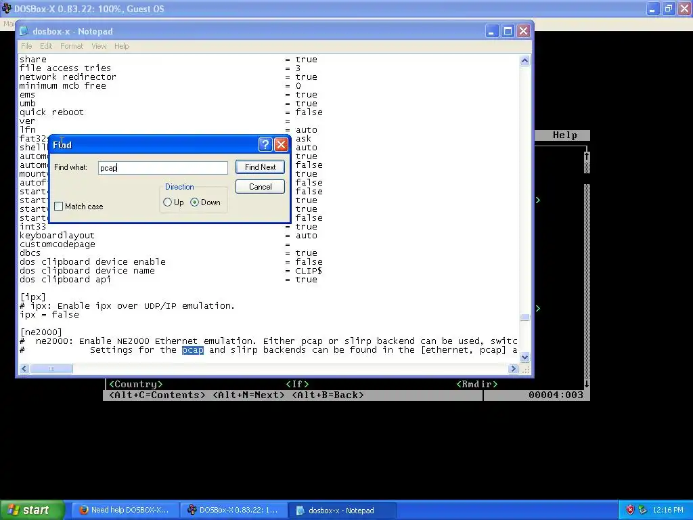Open Notepad's File menu
The height and width of the screenshot is (520, 693).
(x=26, y=46)
